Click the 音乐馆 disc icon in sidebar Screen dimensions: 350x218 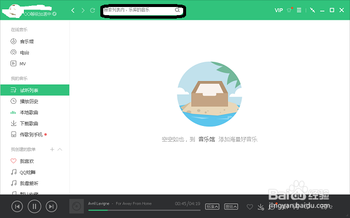click(13, 41)
